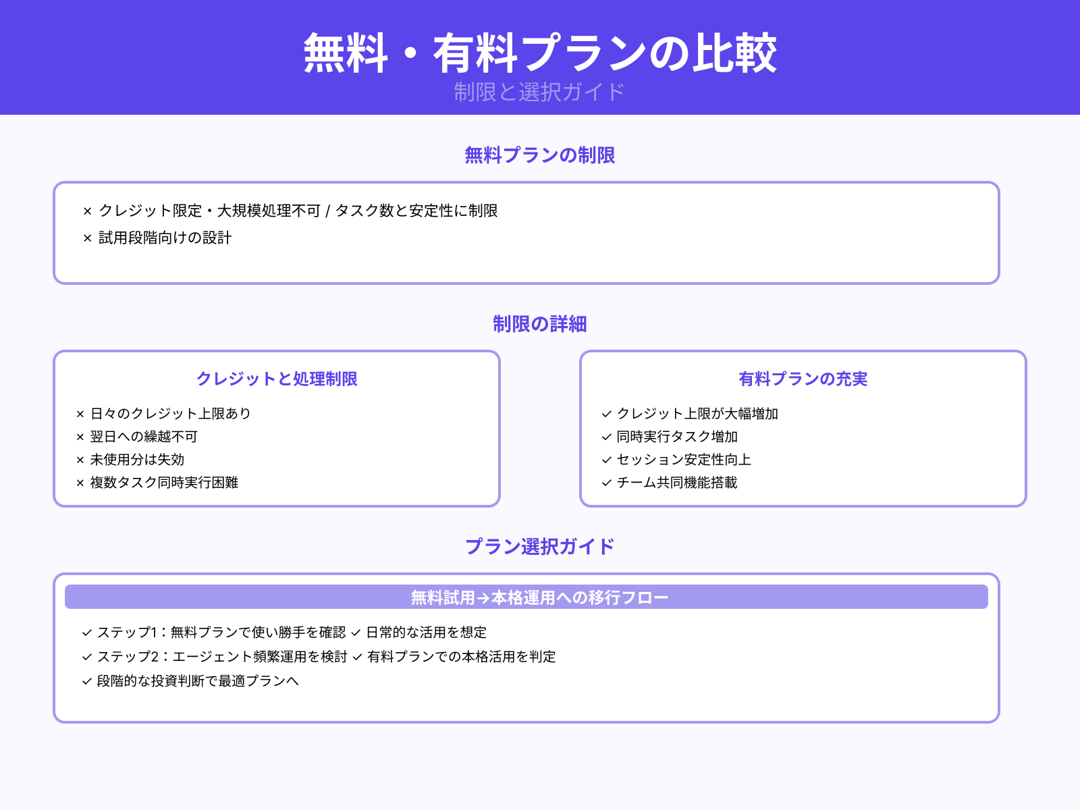Switch to the 無料プランの制限 section
The height and width of the screenshot is (810, 1080).
(541, 155)
